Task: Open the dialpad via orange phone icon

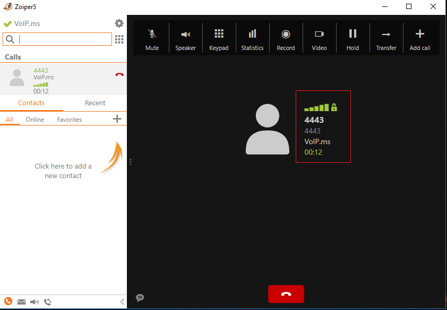Action: 8,301
